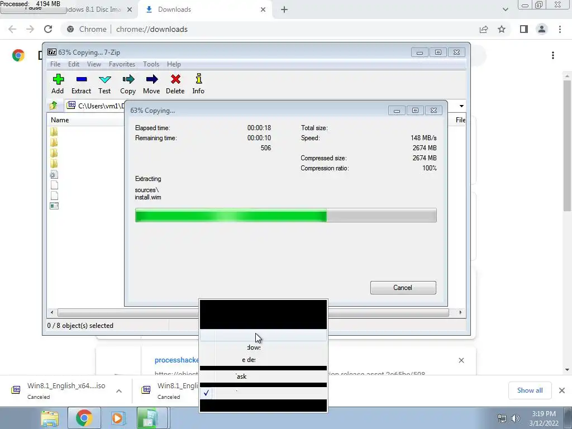Toggle the checked item in the context menu
The image size is (572, 429).
tap(263, 393)
